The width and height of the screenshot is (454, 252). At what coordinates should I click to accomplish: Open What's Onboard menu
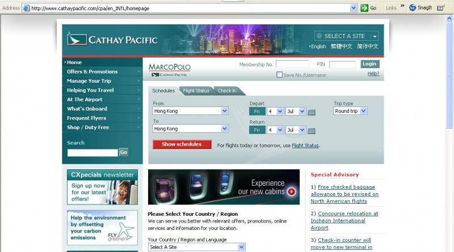click(x=102, y=109)
